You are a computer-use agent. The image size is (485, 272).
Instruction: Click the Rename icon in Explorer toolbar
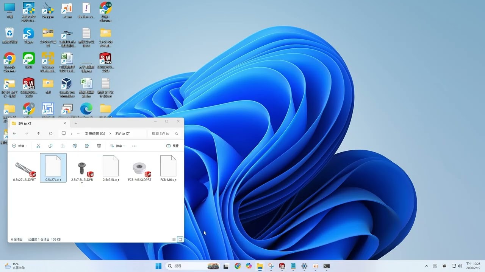pyautogui.click(x=75, y=146)
